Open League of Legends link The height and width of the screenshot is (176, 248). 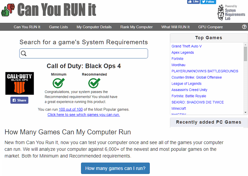(x=186, y=83)
